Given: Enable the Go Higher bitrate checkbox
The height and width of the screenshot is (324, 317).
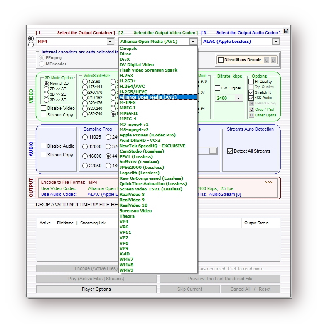Looking at the screenshot, I should (217, 88).
